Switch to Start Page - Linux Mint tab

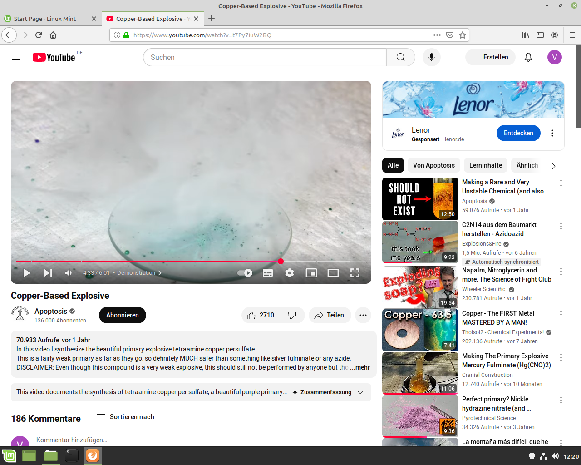(x=45, y=19)
